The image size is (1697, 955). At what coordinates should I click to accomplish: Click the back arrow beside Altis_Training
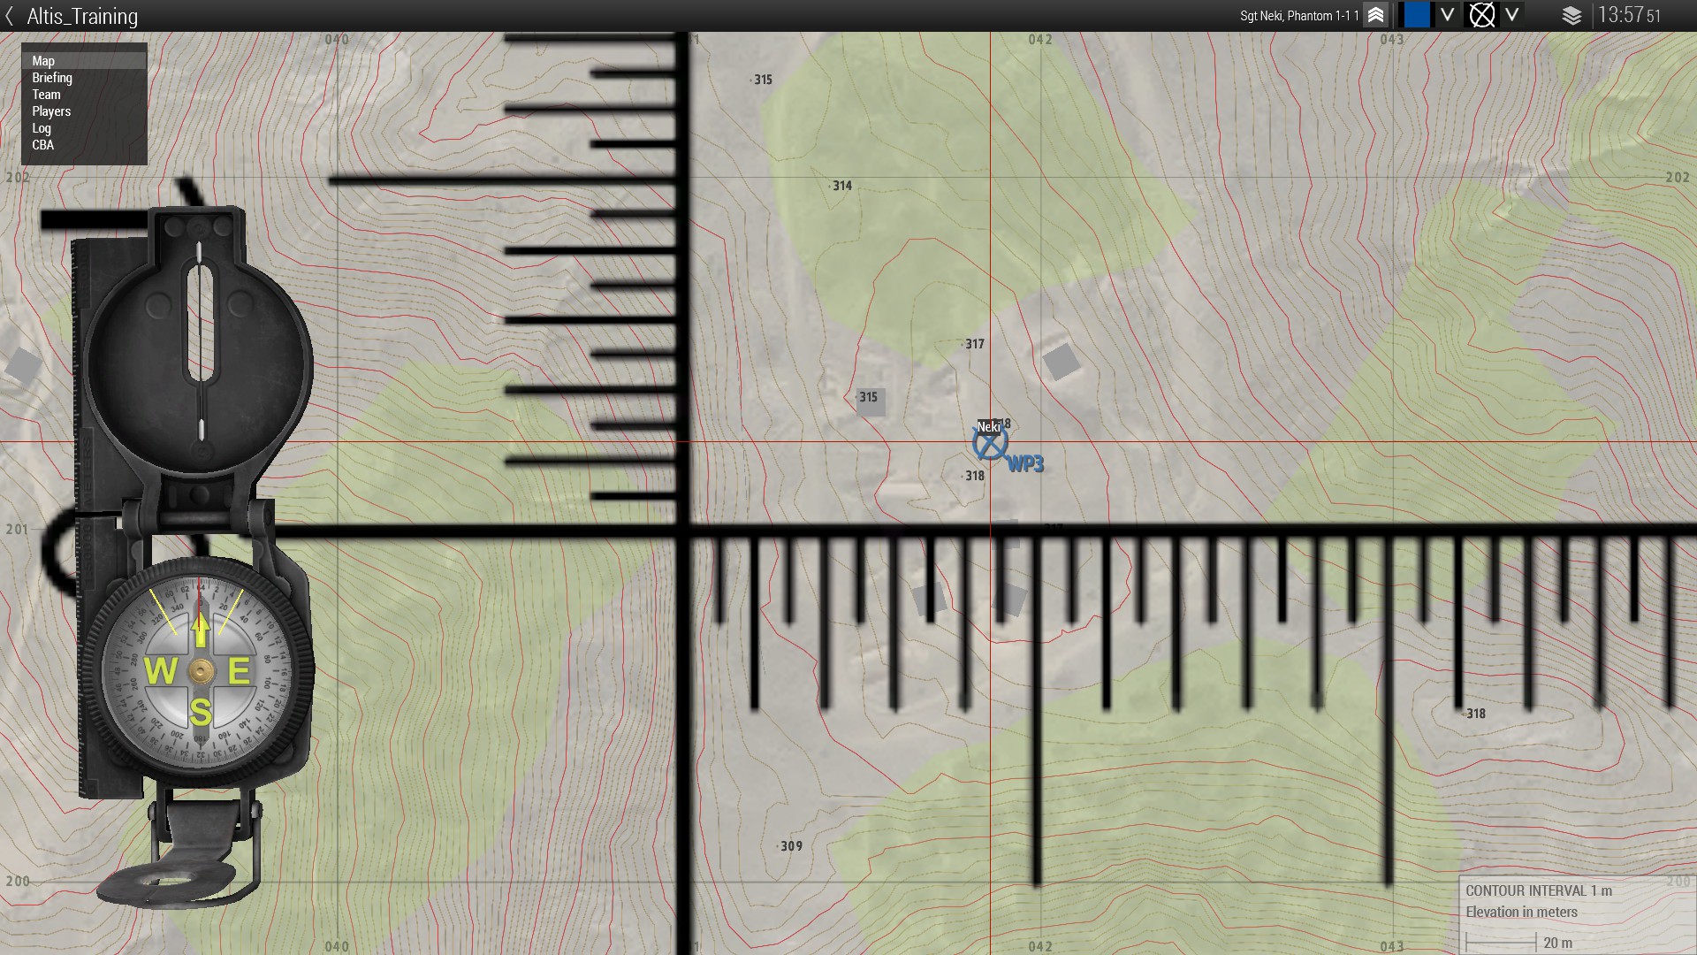(x=10, y=16)
